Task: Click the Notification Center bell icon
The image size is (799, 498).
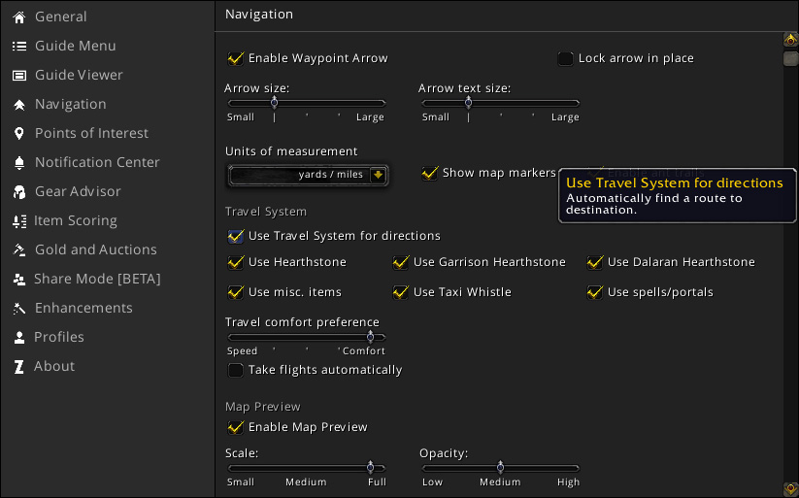Action: 18,162
